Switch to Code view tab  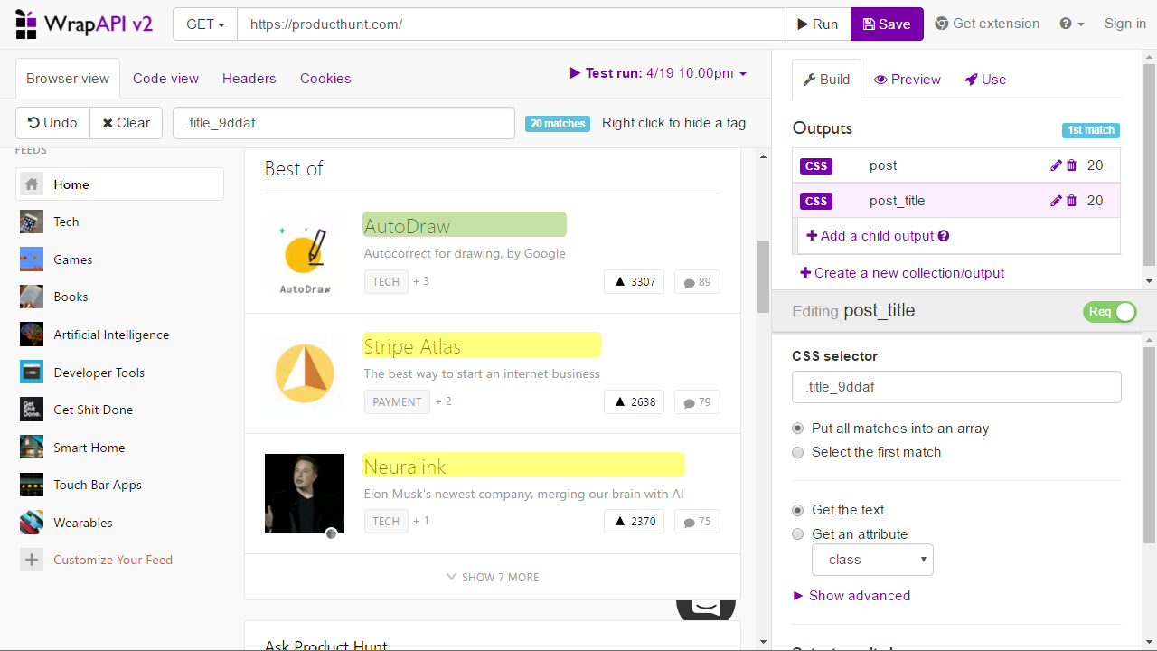tap(165, 79)
